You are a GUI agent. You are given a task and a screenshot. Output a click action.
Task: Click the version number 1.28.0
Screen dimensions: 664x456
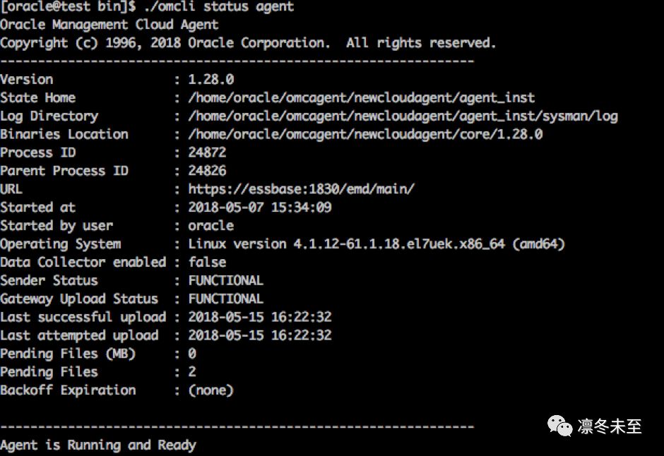211,79
